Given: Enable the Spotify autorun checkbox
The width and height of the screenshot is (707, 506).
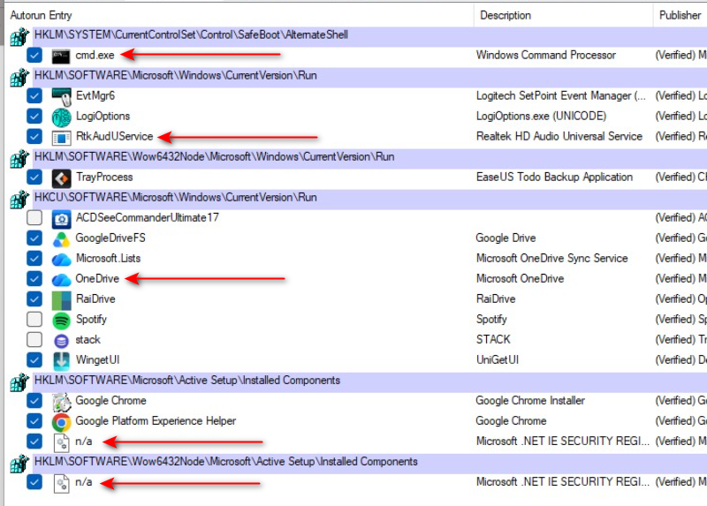Looking at the screenshot, I should tap(34, 320).
